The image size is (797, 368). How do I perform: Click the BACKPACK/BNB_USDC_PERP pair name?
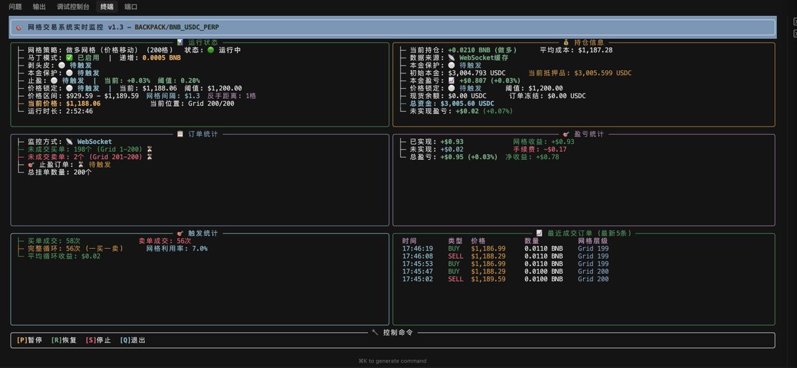(177, 27)
